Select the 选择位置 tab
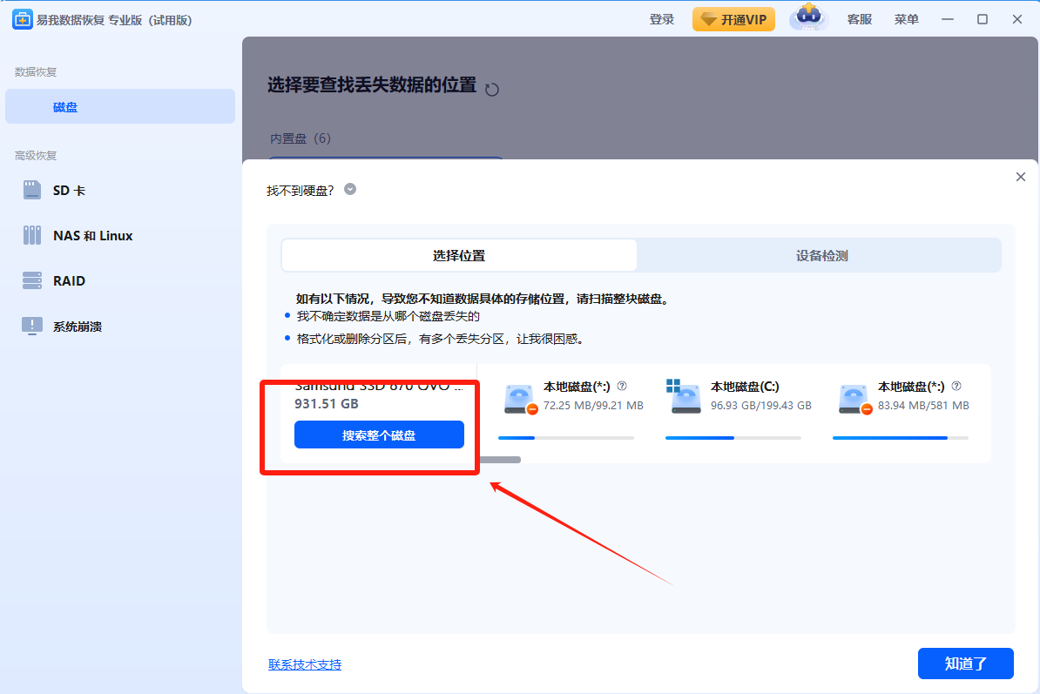The width and height of the screenshot is (1040, 694). click(x=459, y=256)
